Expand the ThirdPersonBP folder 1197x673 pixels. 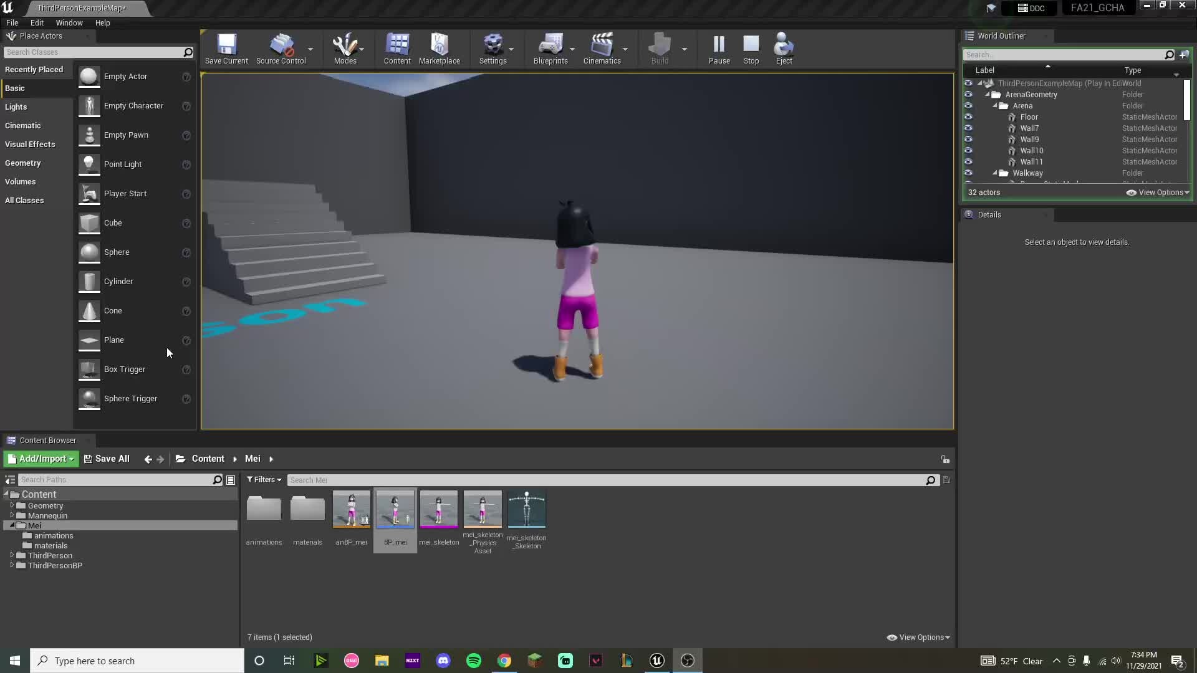click(x=11, y=566)
